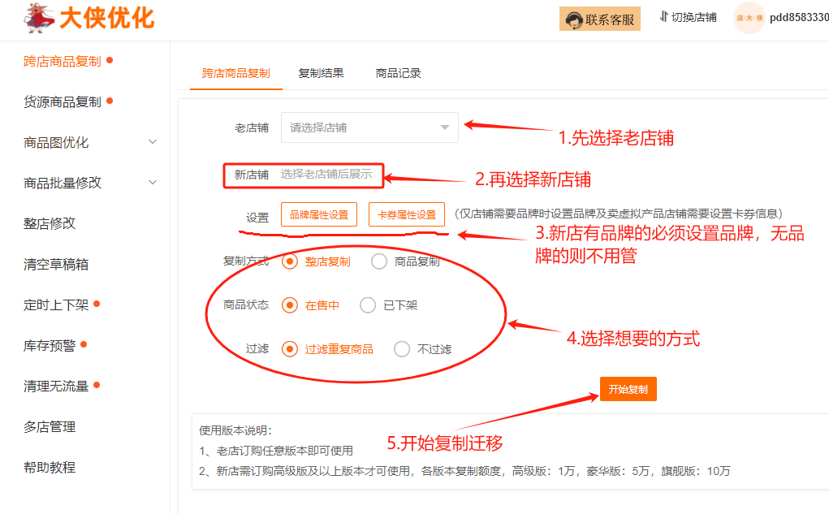
Task: Click the switch-store arrows icon
Action: point(663,17)
